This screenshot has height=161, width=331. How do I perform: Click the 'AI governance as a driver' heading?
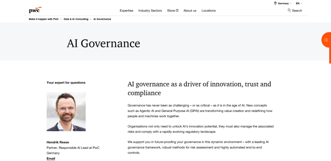[x=199, y=89]
